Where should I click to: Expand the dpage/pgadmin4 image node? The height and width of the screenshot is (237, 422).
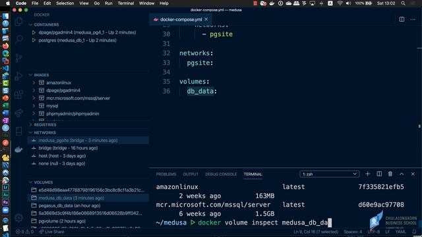click(x=34, y=90)
